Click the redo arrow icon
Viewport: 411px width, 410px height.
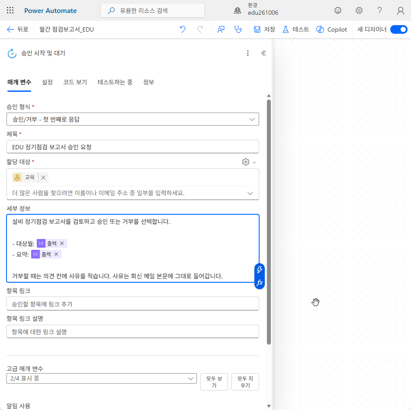[200, 29]
